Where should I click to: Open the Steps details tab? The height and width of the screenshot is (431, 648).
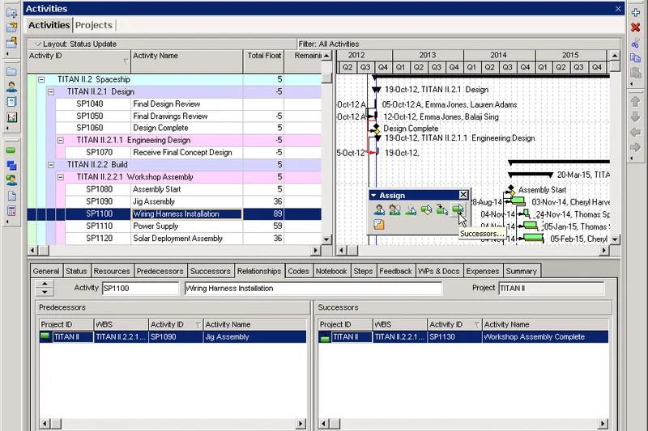[363, 271]
